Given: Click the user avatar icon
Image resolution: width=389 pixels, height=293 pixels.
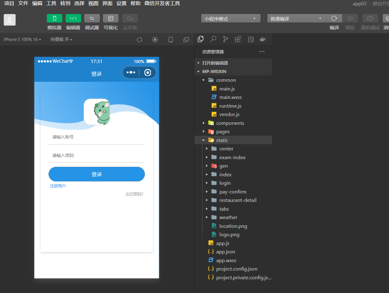Looking at the screenshot, I should (x=10, y=20).
